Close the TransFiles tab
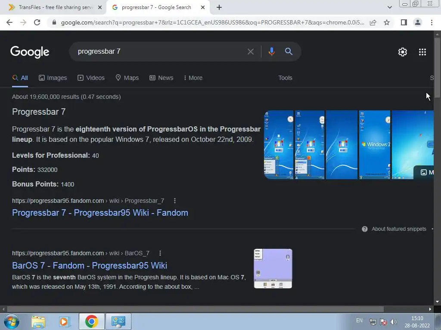 point(100,8)
